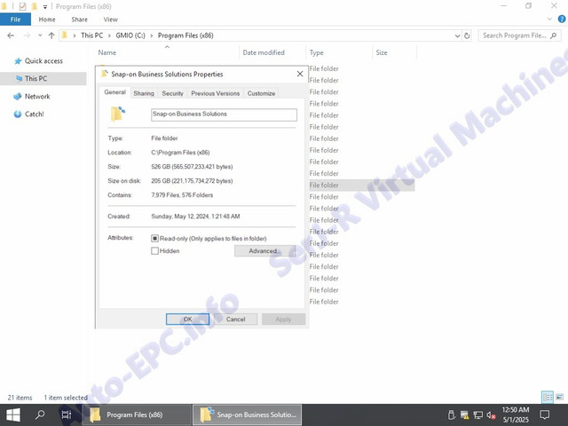This screenshot has height=426, width=568.
Task: Open the File menu
Action: (15, 20)
